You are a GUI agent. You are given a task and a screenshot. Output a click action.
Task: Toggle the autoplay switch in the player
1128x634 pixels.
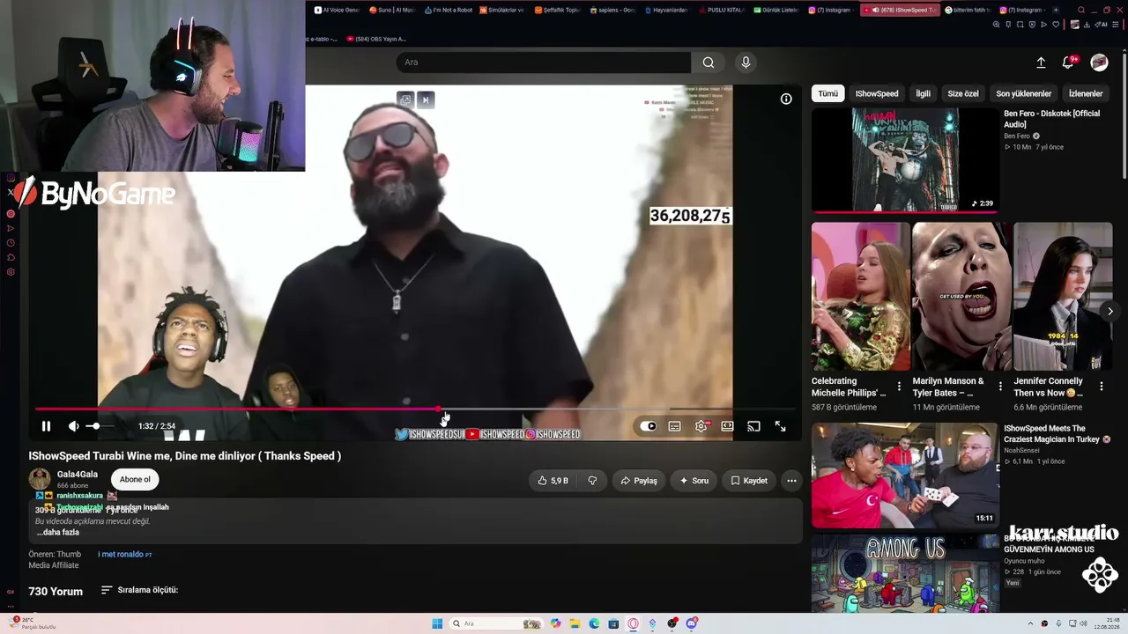(649, 426)
